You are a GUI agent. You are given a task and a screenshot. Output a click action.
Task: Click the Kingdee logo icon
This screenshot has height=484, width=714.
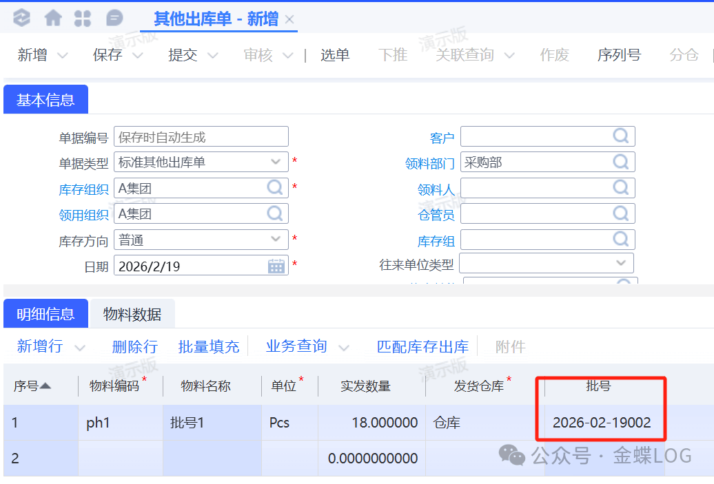click(x=22, y=19)
